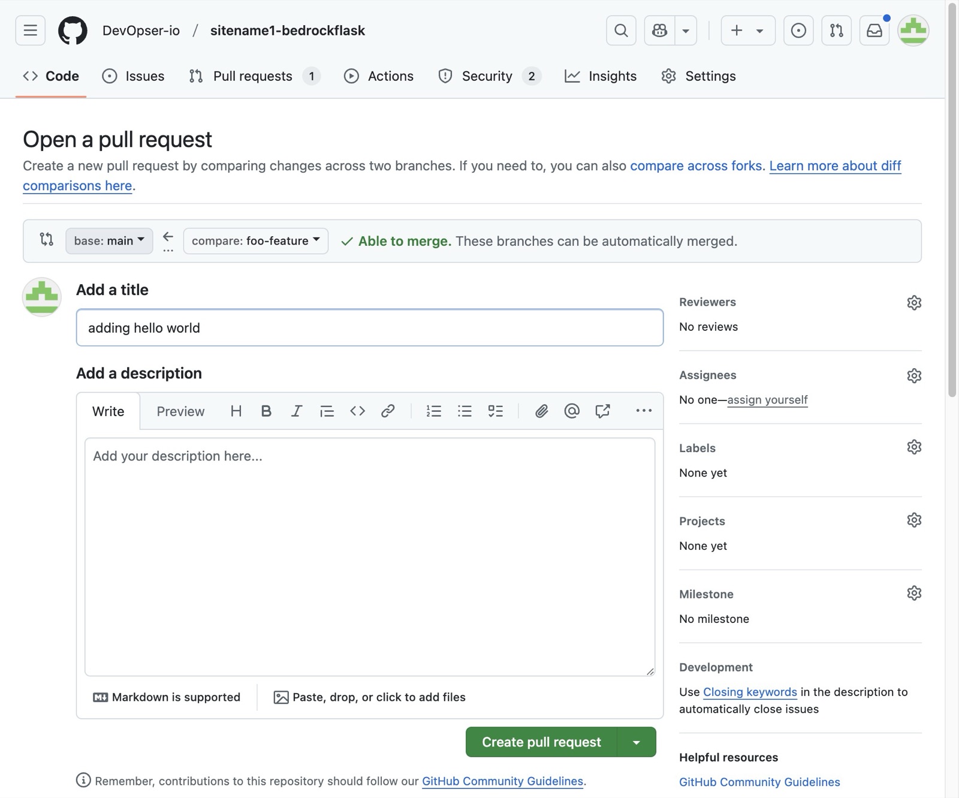
Task: Insert code formatting
Action: (x=357, y=411)
